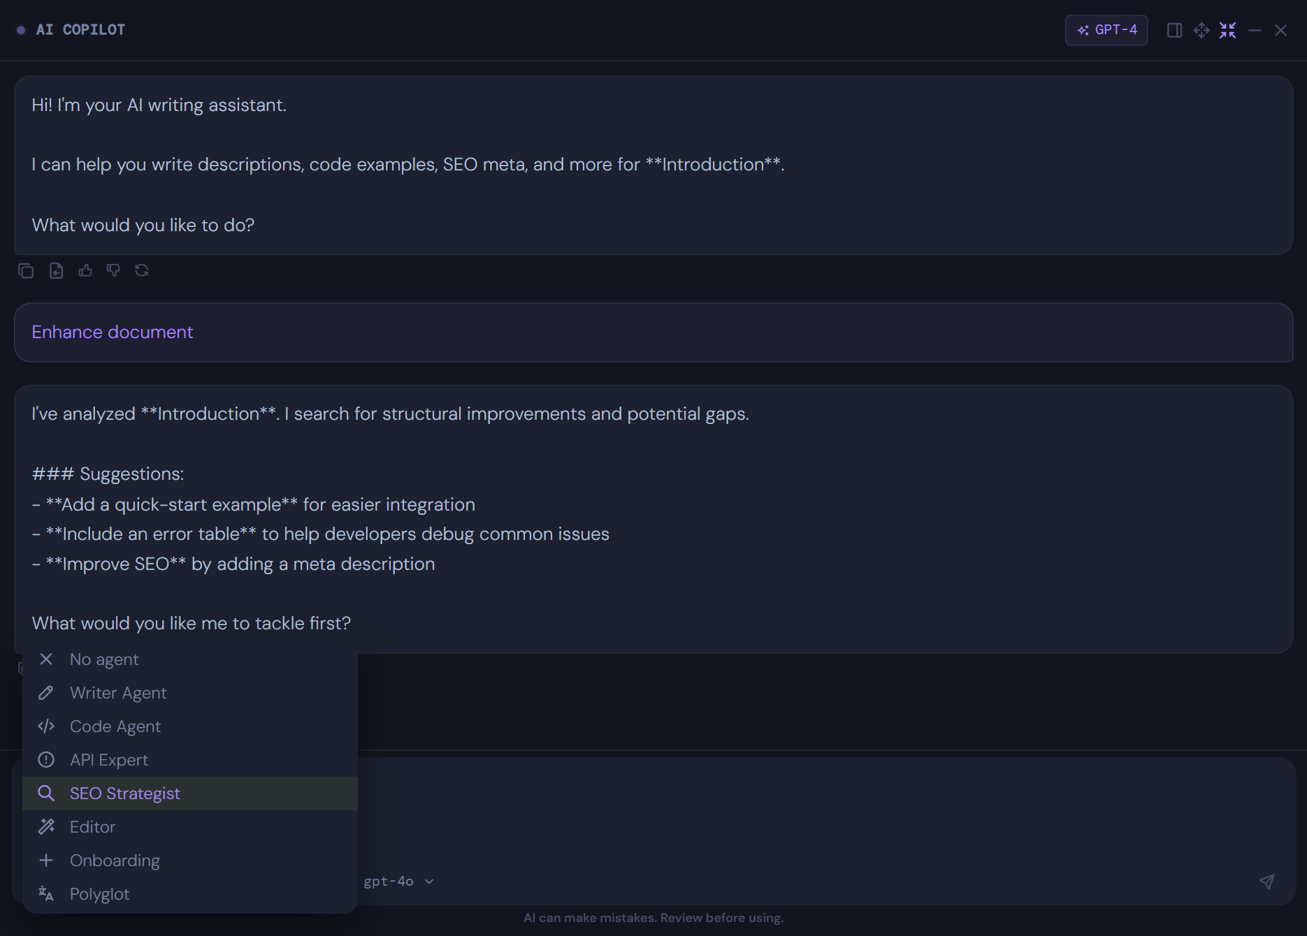The height and width of the screenshot is (936, 1307).
Task: Send the message with the paper plane icon
Action: [x=1267, y=882]
